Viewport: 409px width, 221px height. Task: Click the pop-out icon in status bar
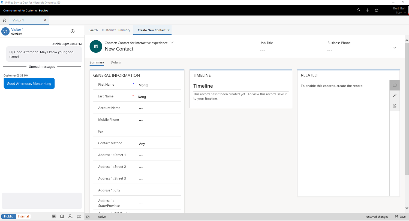pyautogui.click(x=88, y=217)
